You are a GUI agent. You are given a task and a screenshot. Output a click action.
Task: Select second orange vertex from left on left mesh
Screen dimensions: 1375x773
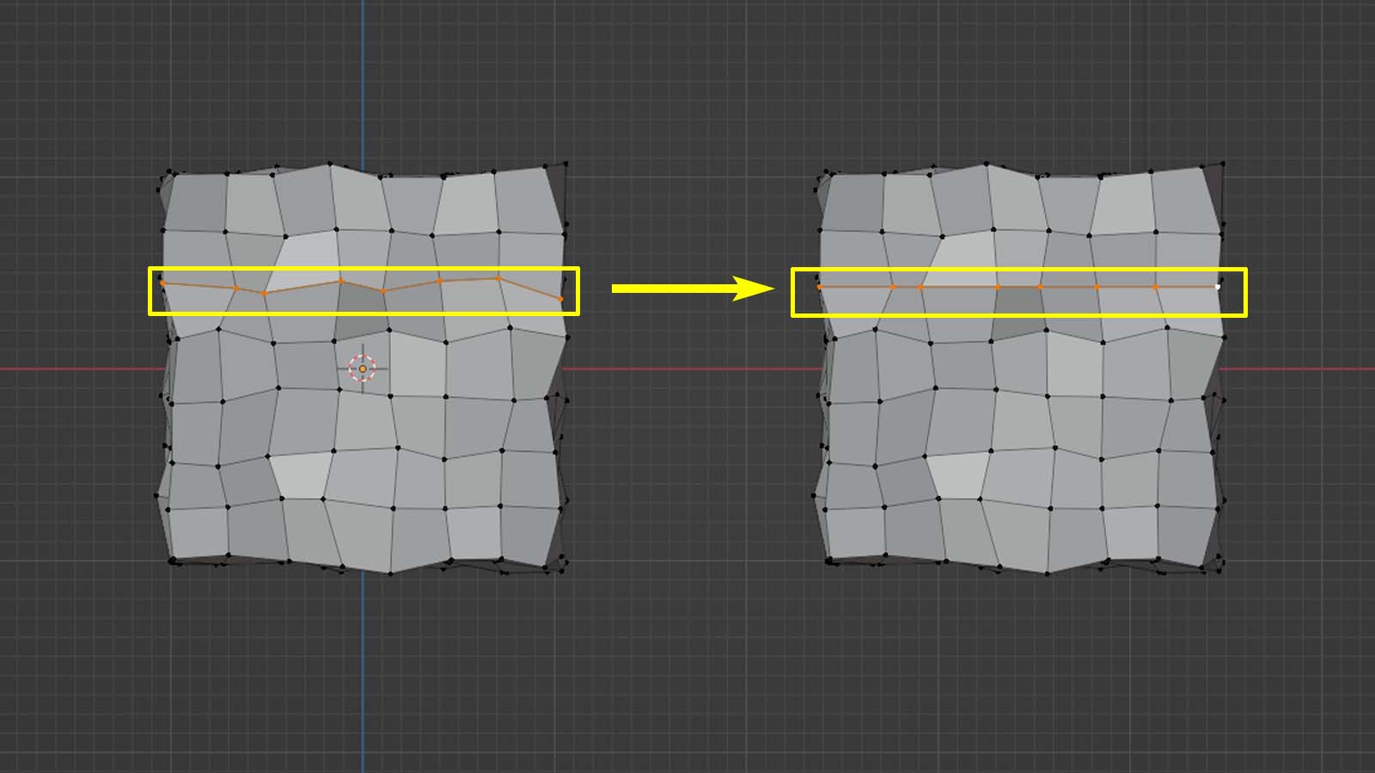pos(235,288)
